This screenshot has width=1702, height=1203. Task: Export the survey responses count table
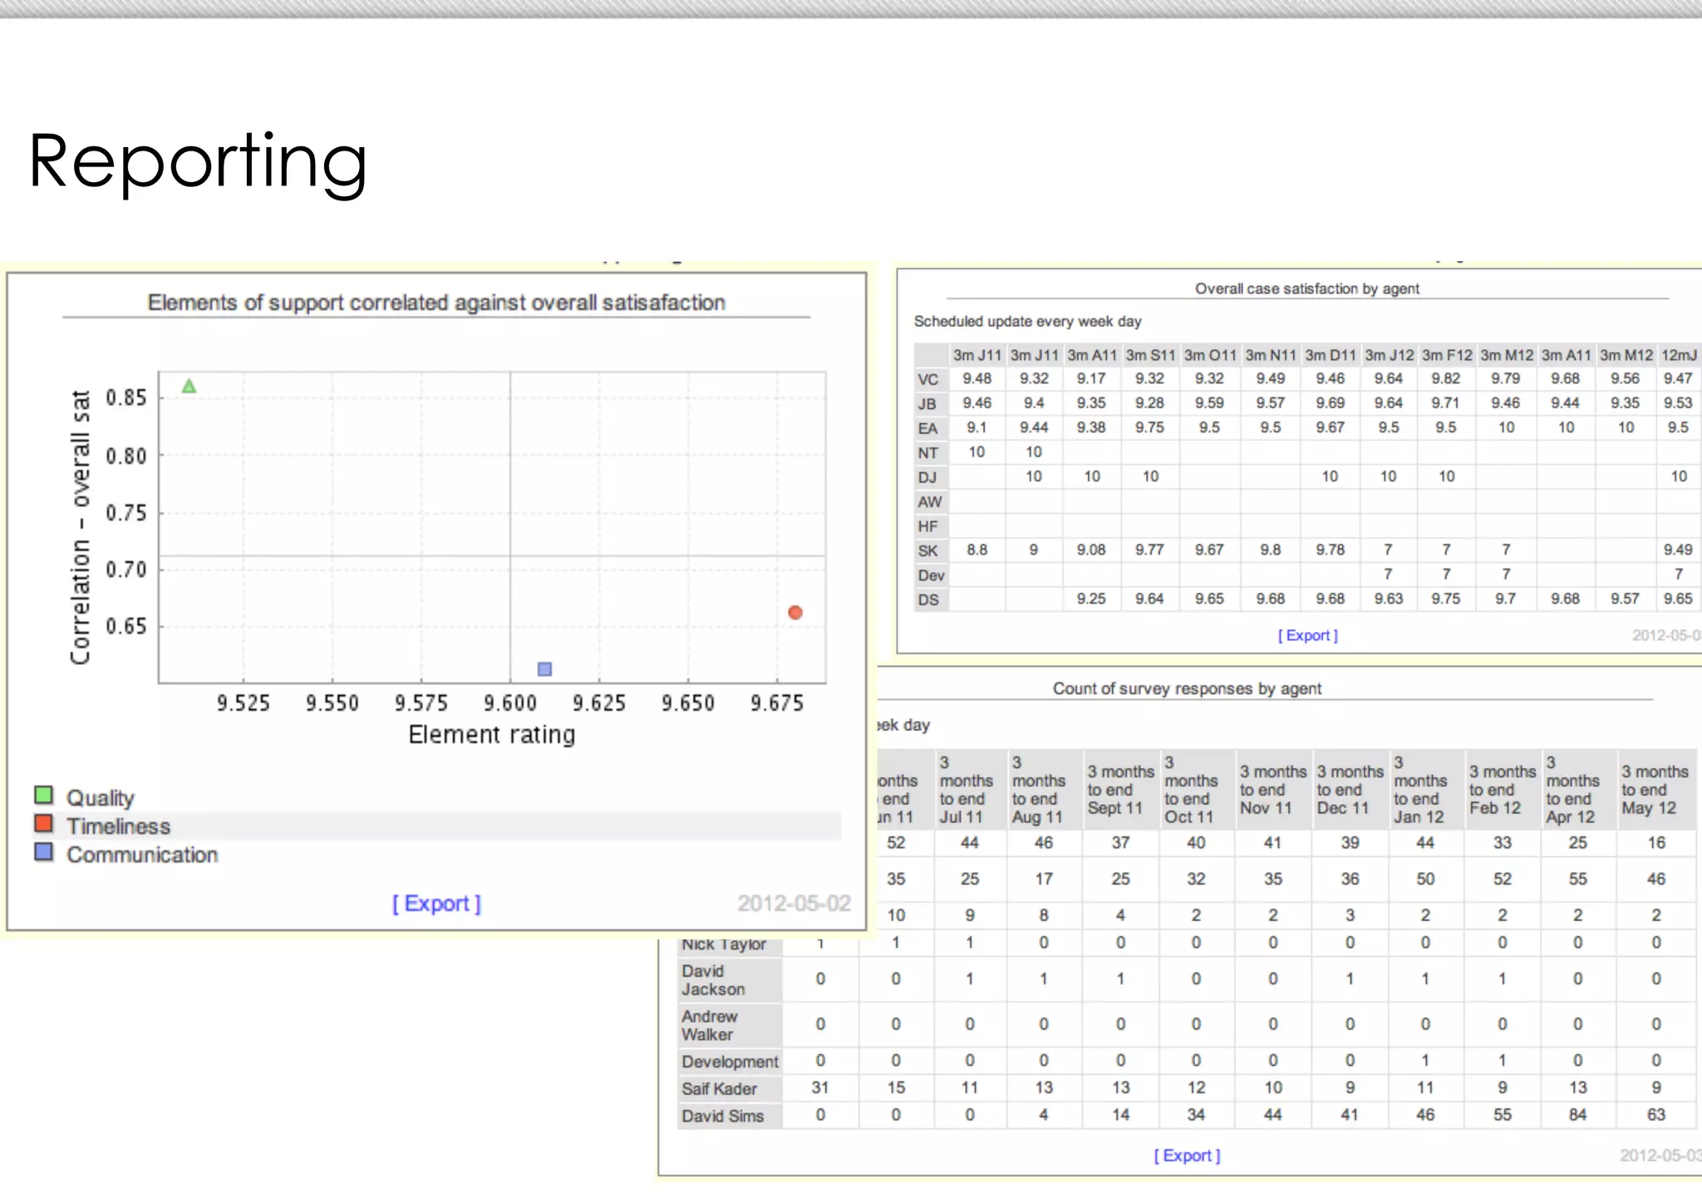click(x=1187, y=1156)
